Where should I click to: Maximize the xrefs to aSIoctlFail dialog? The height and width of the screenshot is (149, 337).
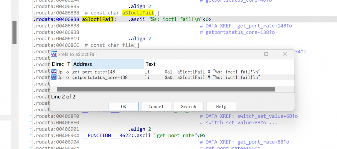point(266,54)
